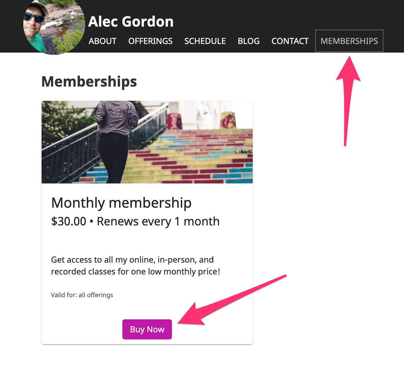404x374 pixels.
Task: Click the Valid for all offerings note
Action: [82, 295]
